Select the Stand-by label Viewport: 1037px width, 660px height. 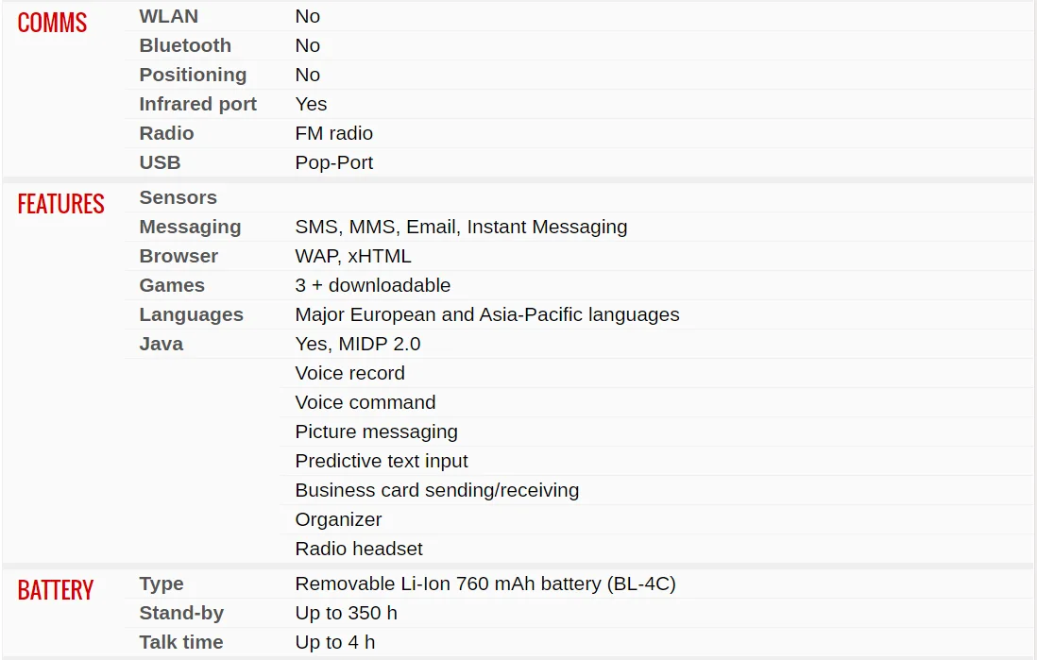[181, 613]
